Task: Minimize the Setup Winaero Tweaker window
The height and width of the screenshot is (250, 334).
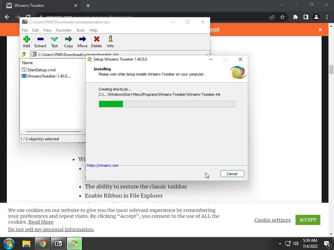Action: coord(211,59)
